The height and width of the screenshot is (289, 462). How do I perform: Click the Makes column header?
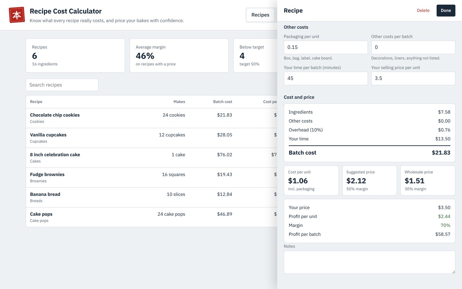[179, 102]
